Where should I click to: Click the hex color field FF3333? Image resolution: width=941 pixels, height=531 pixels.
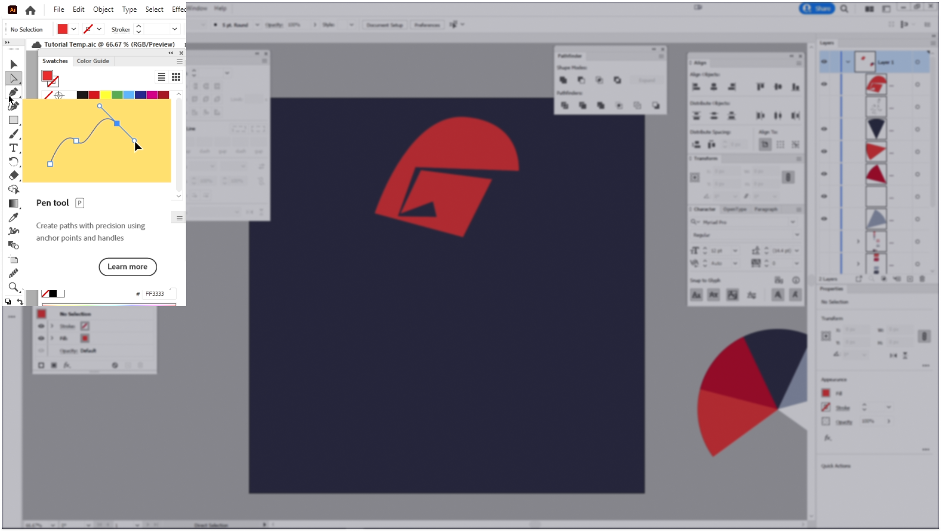(x=159, y=294)
